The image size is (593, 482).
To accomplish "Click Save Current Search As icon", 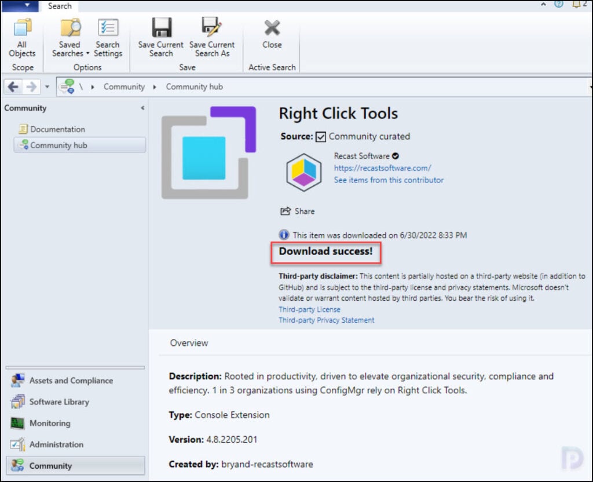I will point(211,28).
